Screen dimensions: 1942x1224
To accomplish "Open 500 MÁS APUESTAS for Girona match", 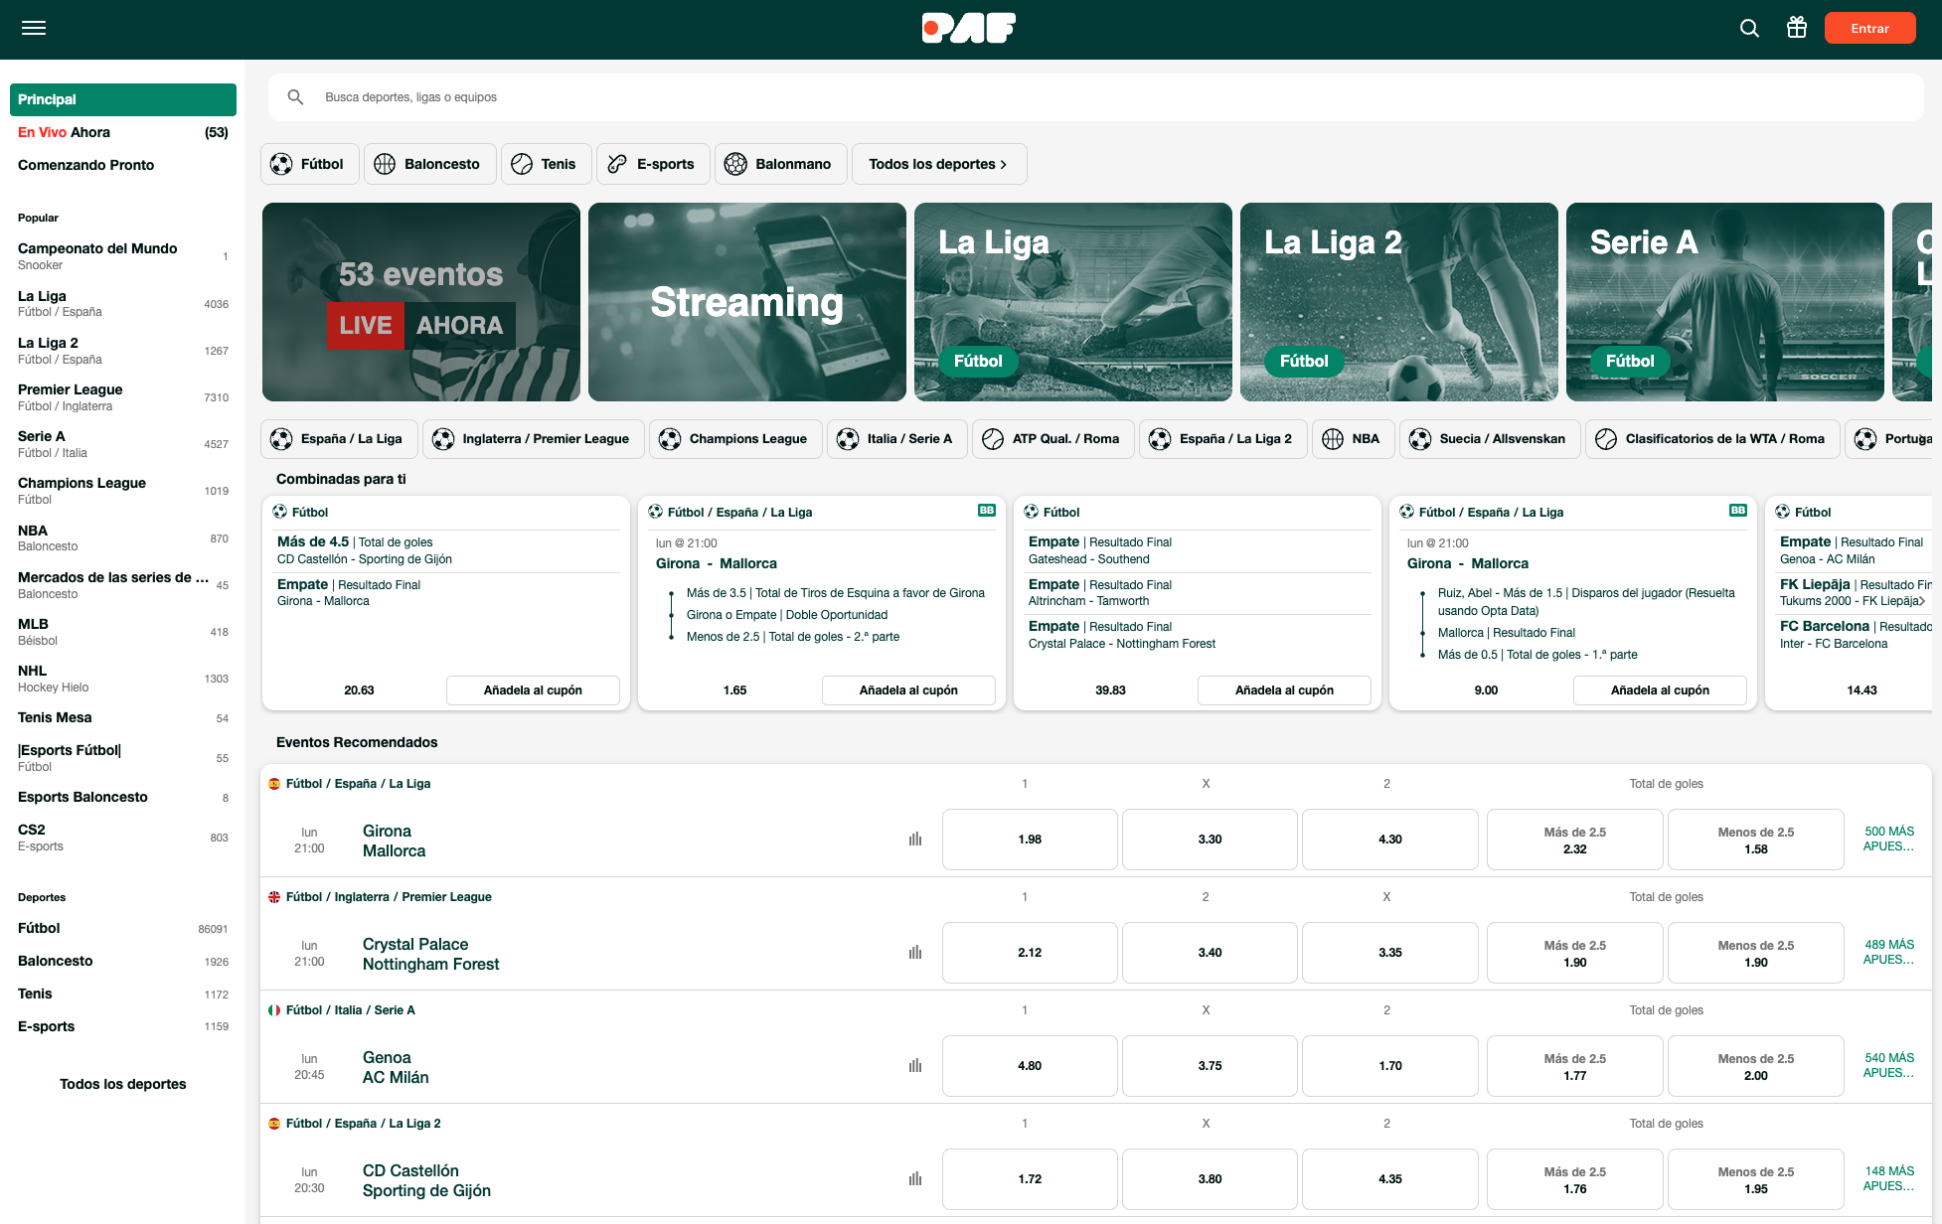I will 1888,840.
